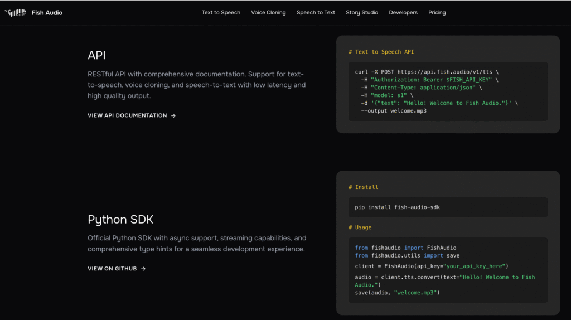Open the Speech to Text nav item
The width and height of the screenshot is (571, 320).
pos(316,12)
